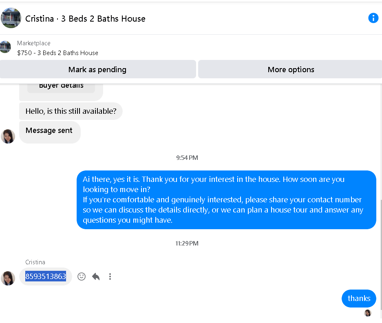Click the 'Hello, is this still available?' message

coord(71,111)
